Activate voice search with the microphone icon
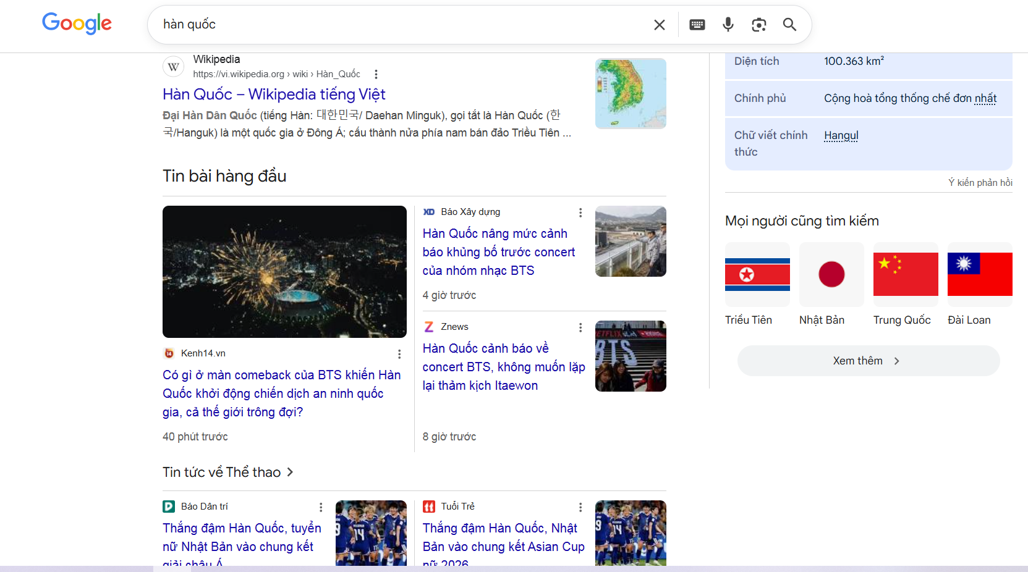1028x572 pixels. tap(728, 25)
